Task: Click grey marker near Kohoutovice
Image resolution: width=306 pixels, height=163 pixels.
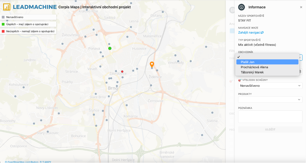Action: [x=24, y=87]
